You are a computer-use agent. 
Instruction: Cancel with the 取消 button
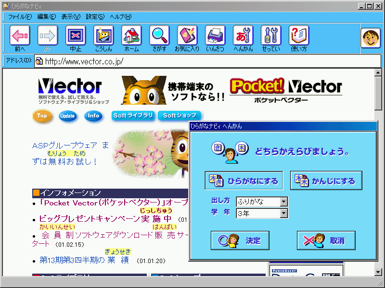coord(326,240)
